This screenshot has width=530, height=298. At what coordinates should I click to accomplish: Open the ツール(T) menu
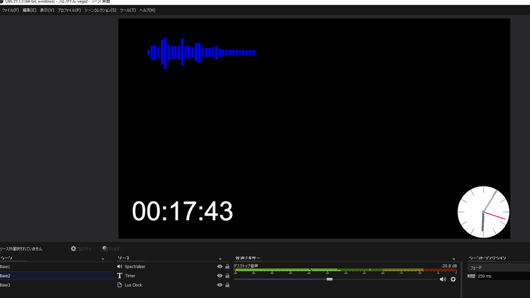(x=128, y=10)
